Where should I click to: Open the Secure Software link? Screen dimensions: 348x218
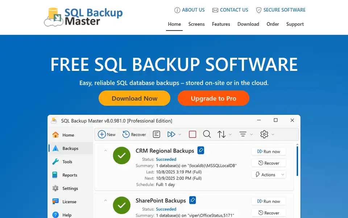(x=281, y=10)
